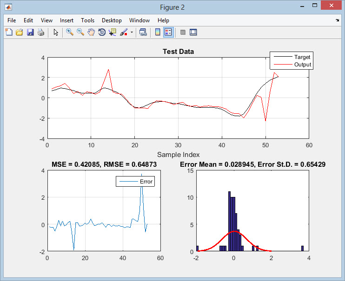Click the red output spike near sample 14
The width and height of the screenshot is (345, 281).
[x=108, y=70]
